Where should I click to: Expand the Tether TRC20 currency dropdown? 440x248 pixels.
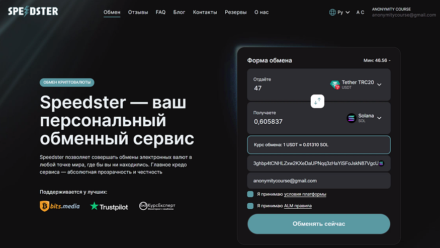click(x=357, y=84)
